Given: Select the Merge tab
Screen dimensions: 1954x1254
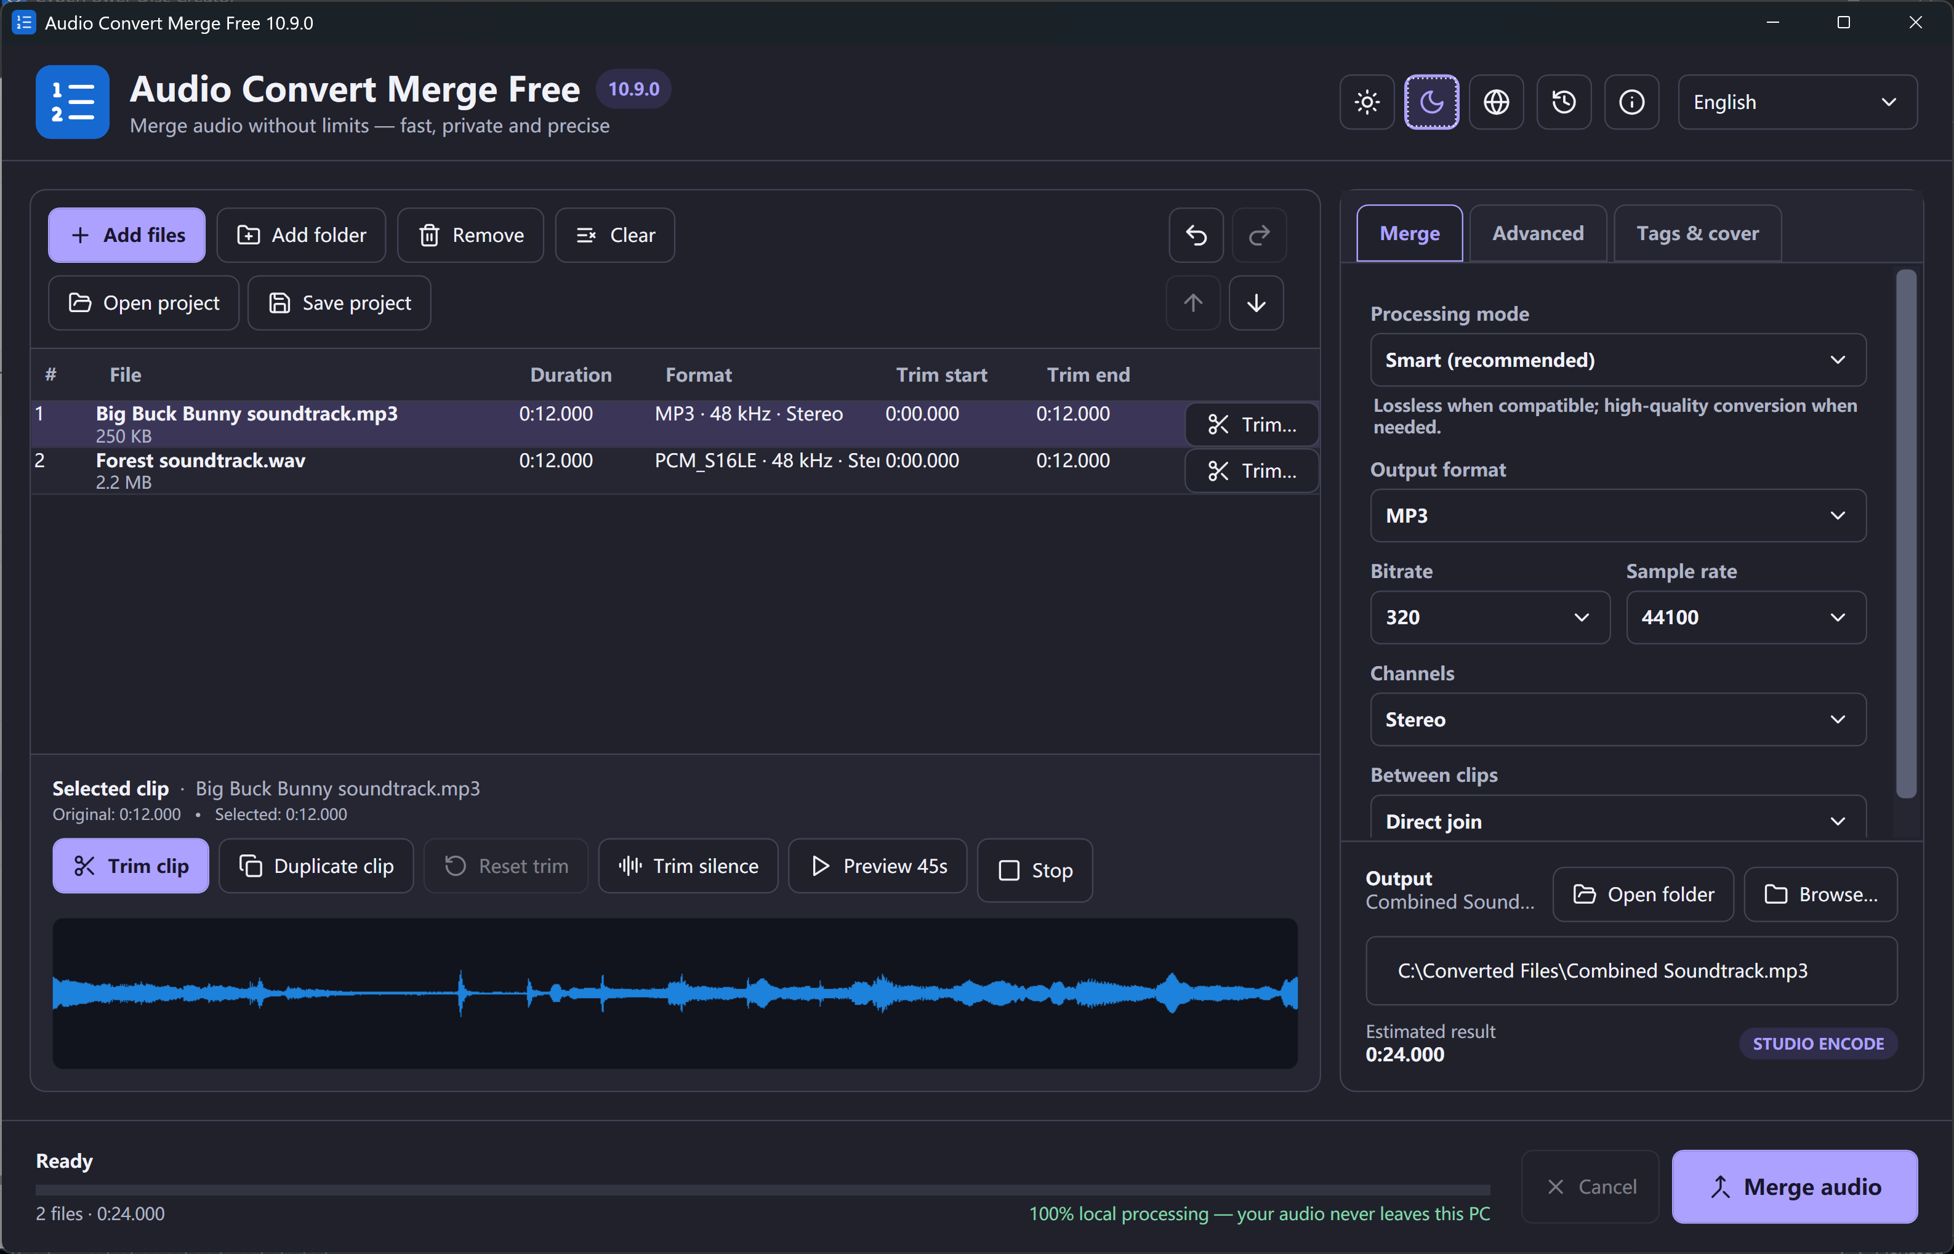Looking at the screenshot, I should (1409, 234).
